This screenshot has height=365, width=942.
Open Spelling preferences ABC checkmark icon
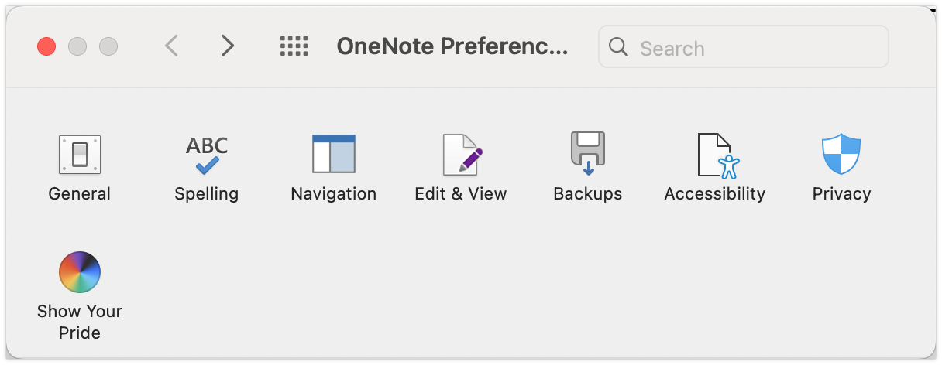pos(207,155)
